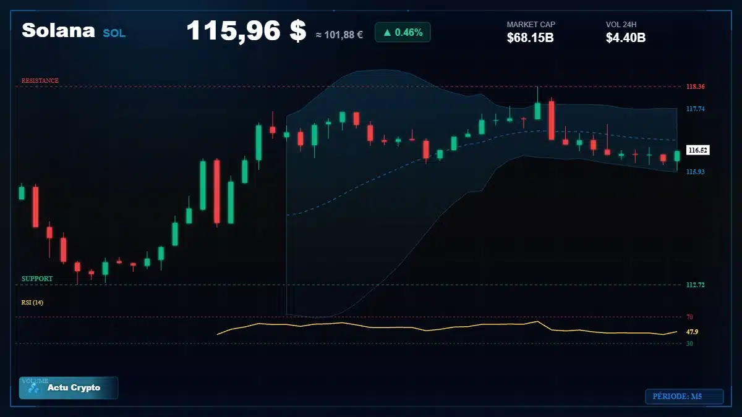Click the 112.72 support price
The height and width of the screenshot is (417, 742).
pos(696,285)
